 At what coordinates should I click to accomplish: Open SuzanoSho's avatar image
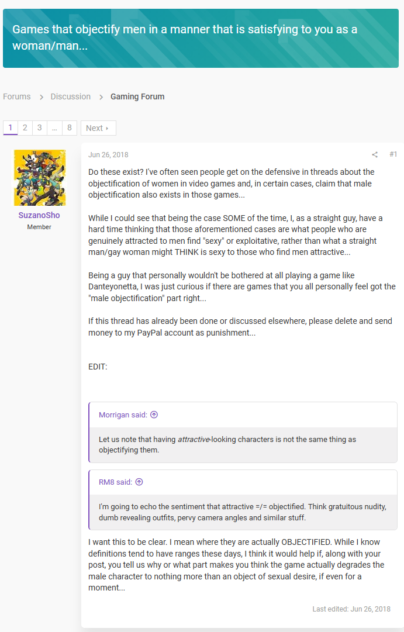click(40, 178)
